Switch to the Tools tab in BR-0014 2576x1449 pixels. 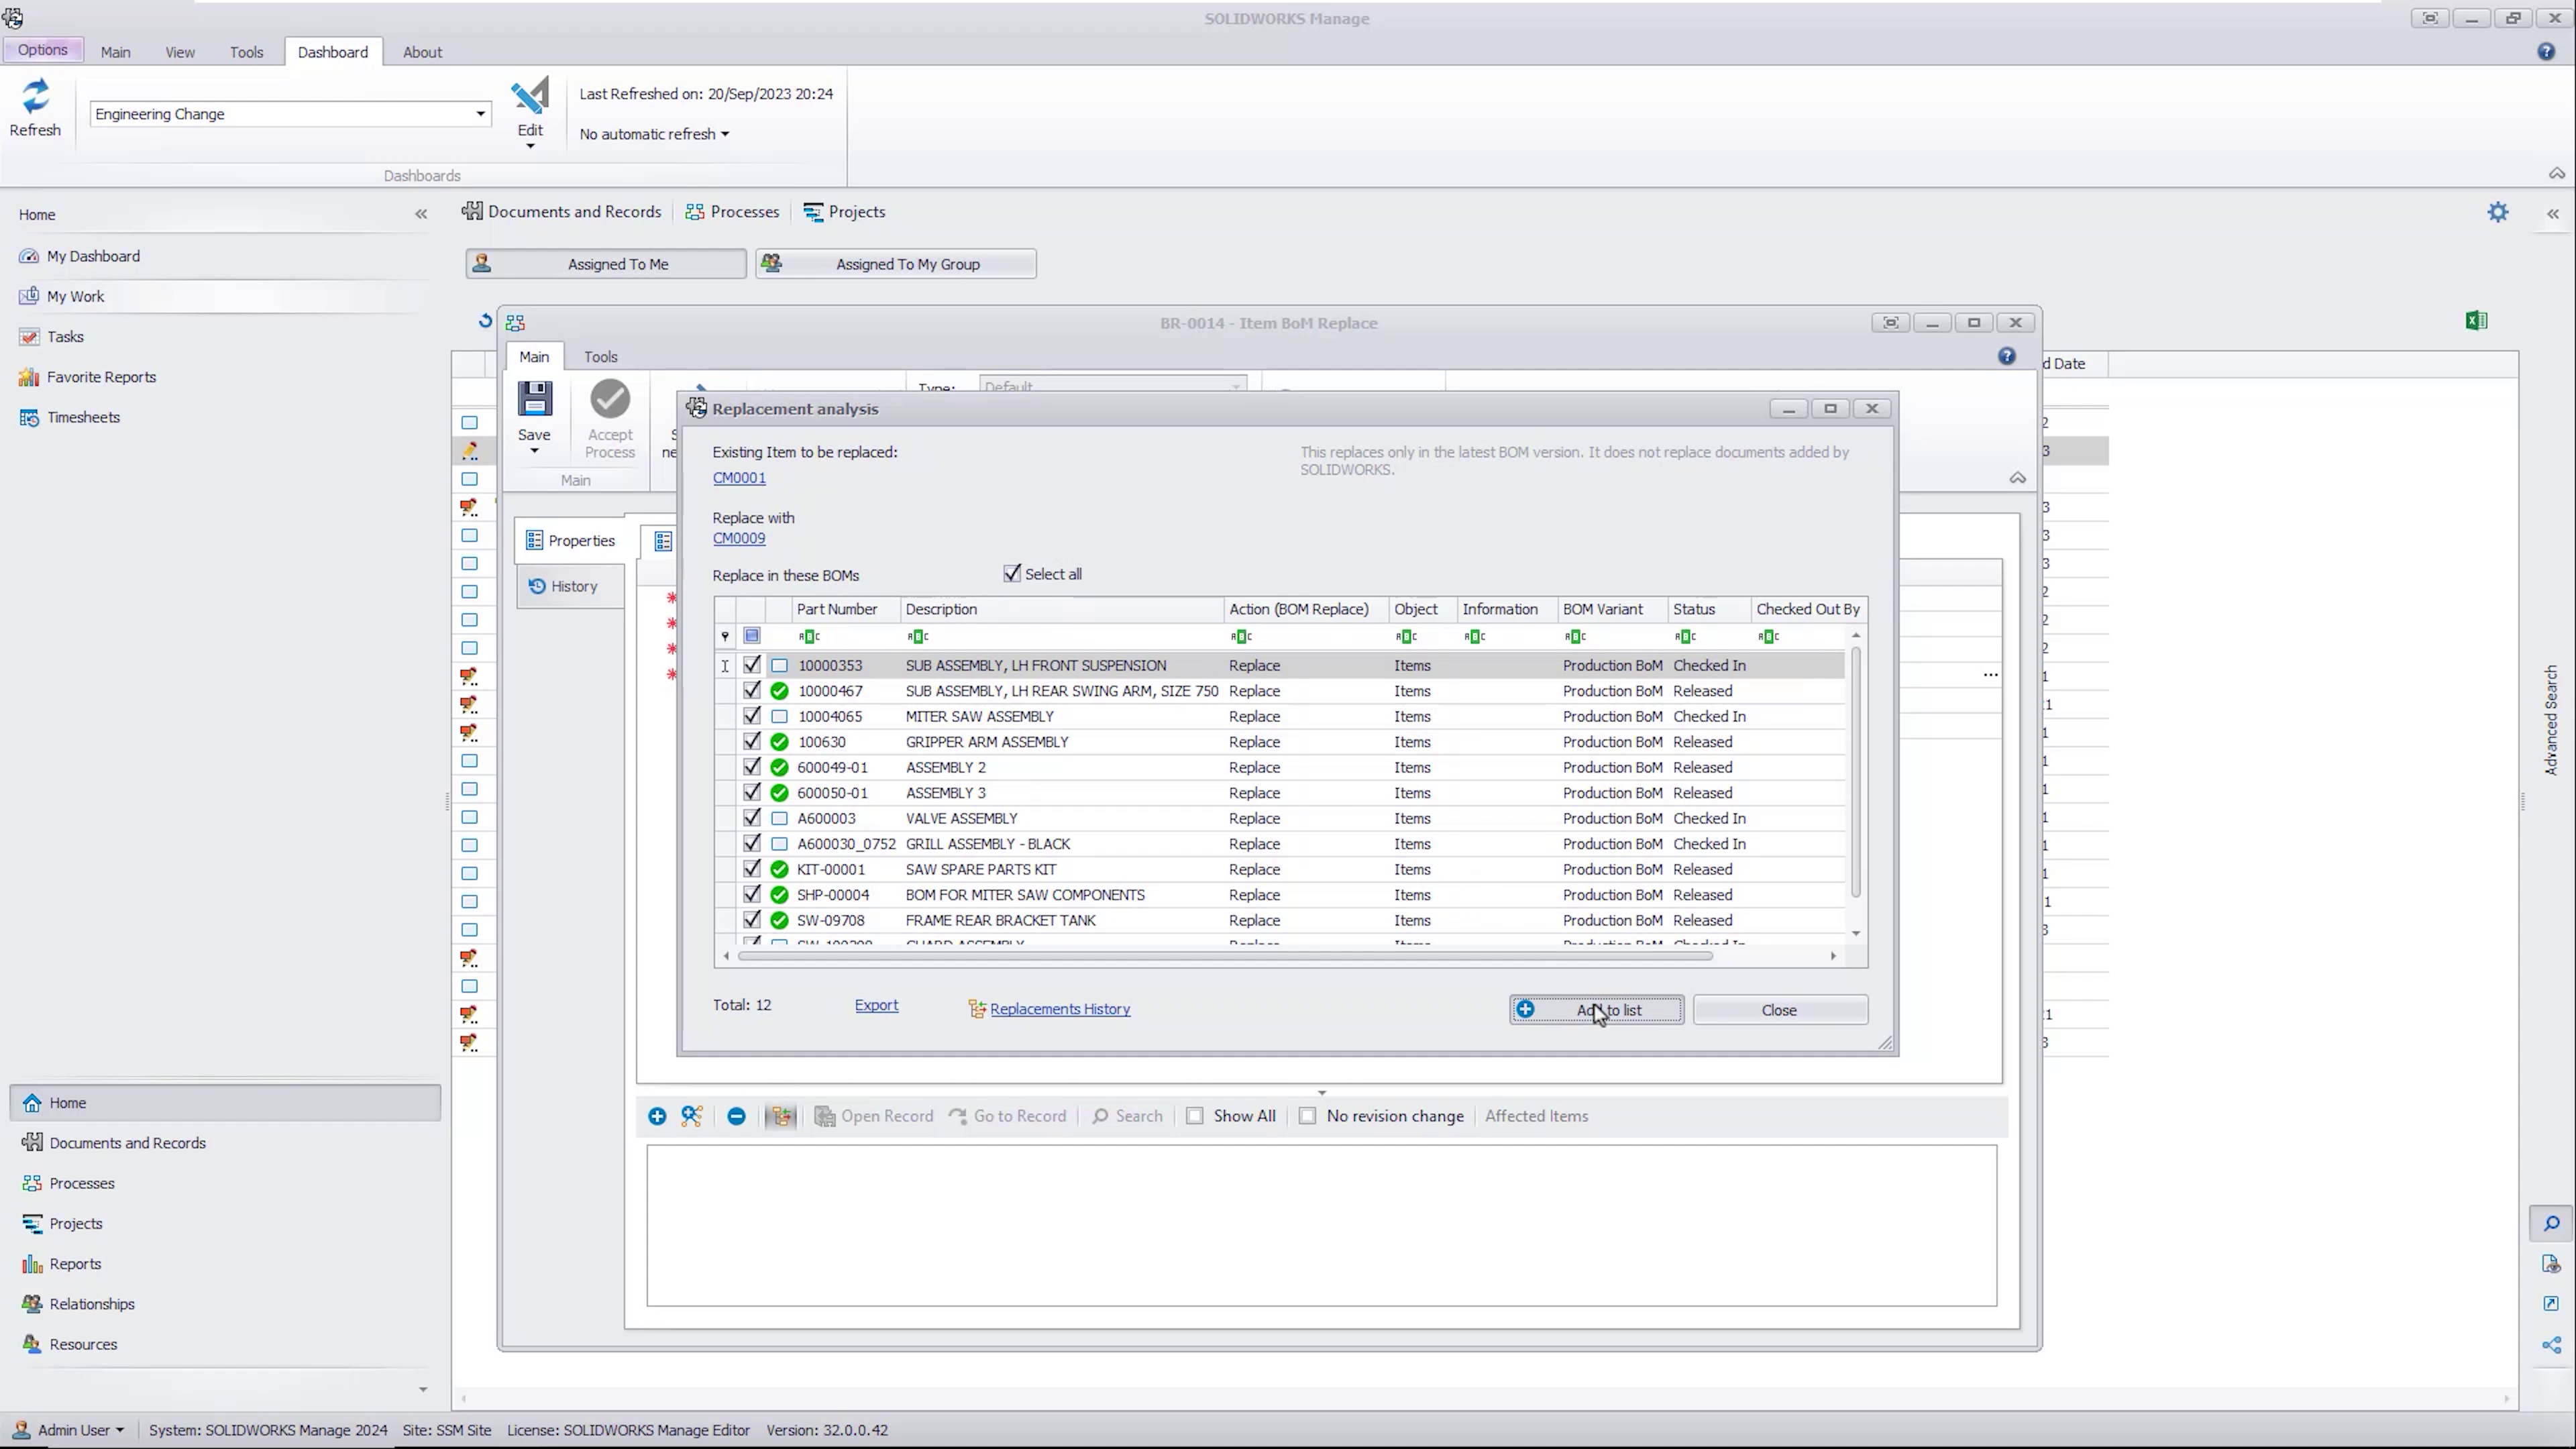(x=600, y=356)
